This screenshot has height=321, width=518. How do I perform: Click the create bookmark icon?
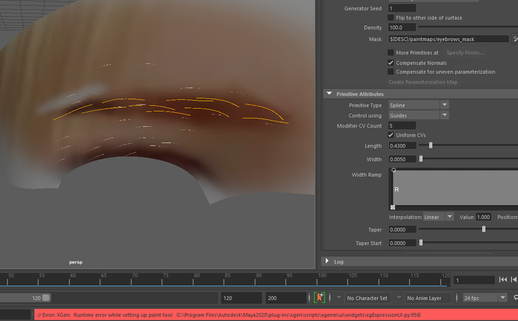(319, 298)
